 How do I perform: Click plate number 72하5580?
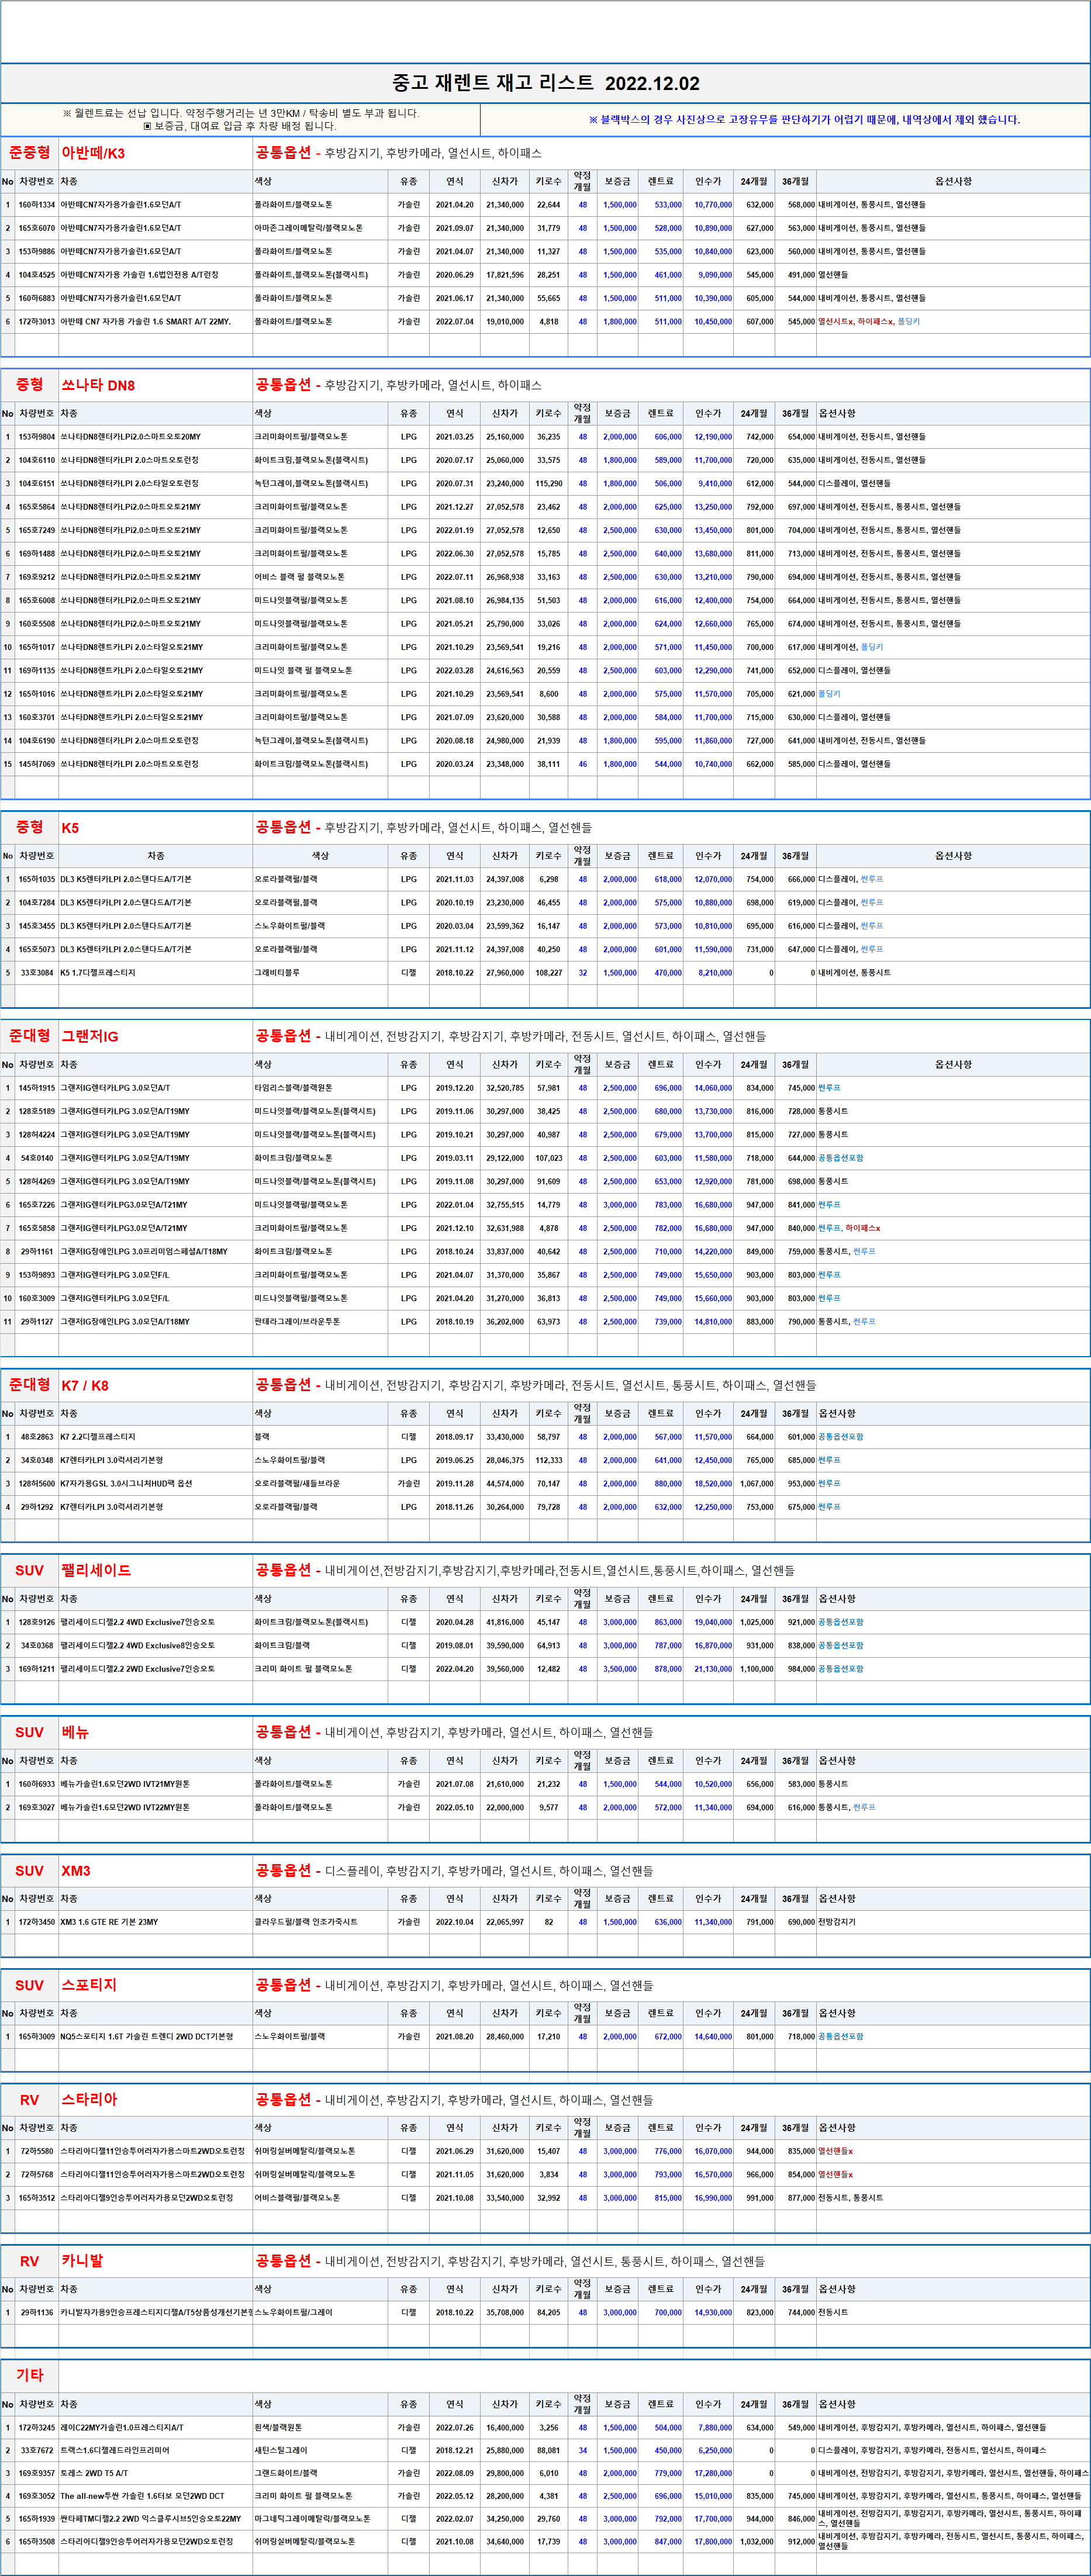[37, 2151]
